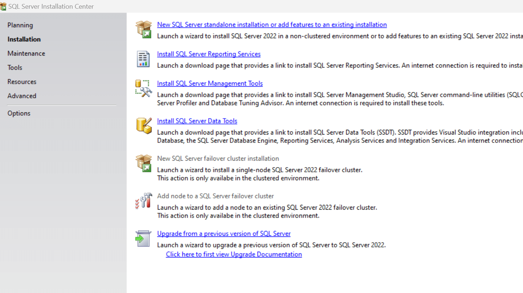Open the Tools section
The width and height of the screenshot is (523, 293).
pyautogui.click(x=15, y=67)
